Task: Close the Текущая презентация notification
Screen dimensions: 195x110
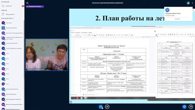Action: click(x=192, y=8)
